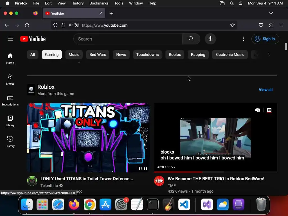Open the Bookmarks menu
The width and height of the screenshot is (288, 216).
[99, 3]
